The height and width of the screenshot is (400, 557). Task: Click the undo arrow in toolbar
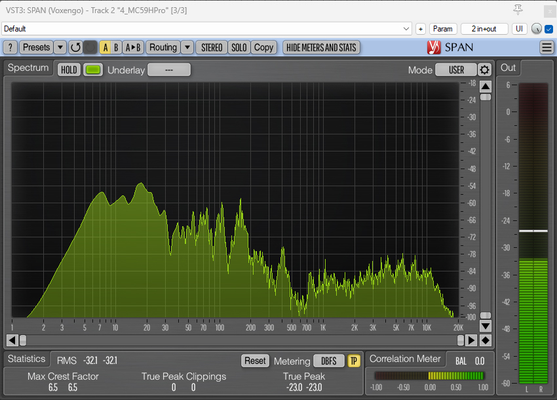pos(75,47)
